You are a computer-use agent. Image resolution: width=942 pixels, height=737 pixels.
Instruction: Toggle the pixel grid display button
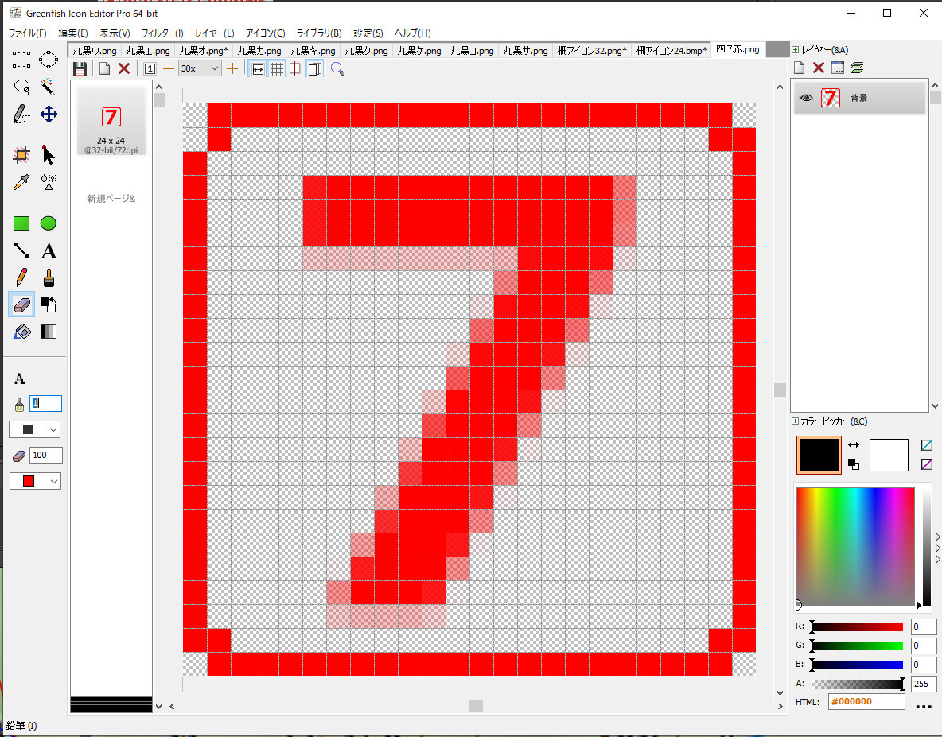[x=277, y=69]
